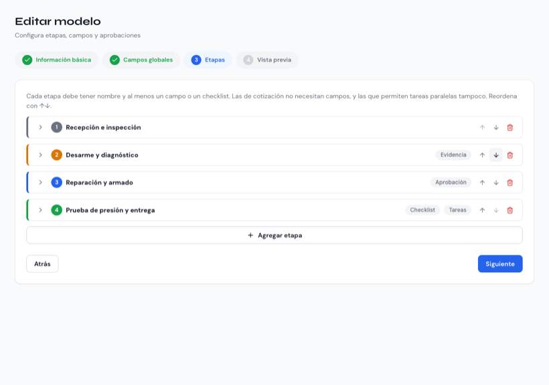Click Agregar etapa button
Image resolution: width=549 pixels, height=385 pixels.
point(274,235)
